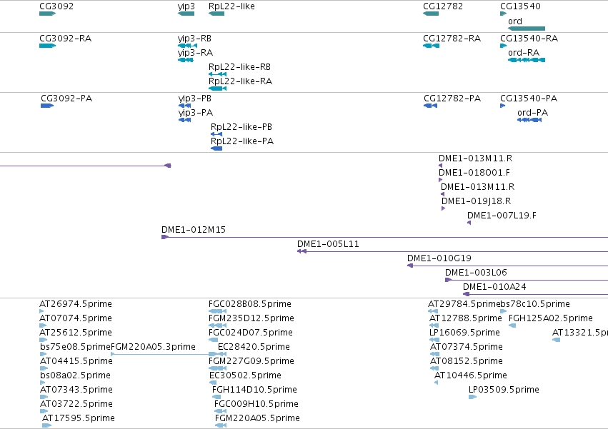Select transcript RpL22-like-RA
The width and height of the screenshot is (608, 429).
click(x=217, y=89)
